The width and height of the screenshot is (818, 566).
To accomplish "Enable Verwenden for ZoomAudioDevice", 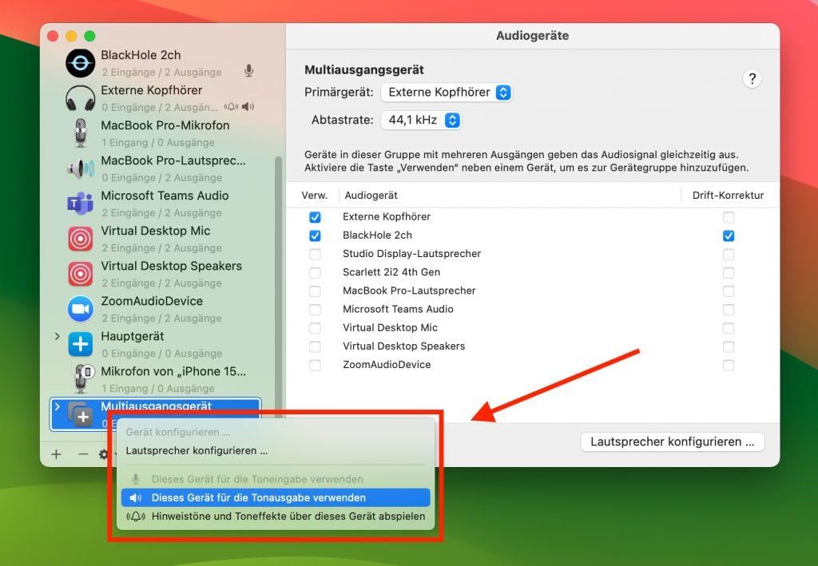I will (315, 366).
